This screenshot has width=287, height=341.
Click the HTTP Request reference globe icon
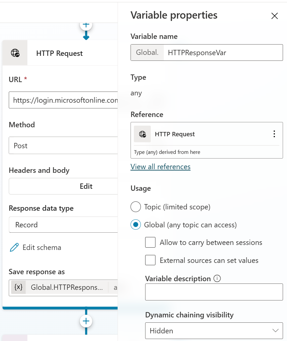coord(143,134)
